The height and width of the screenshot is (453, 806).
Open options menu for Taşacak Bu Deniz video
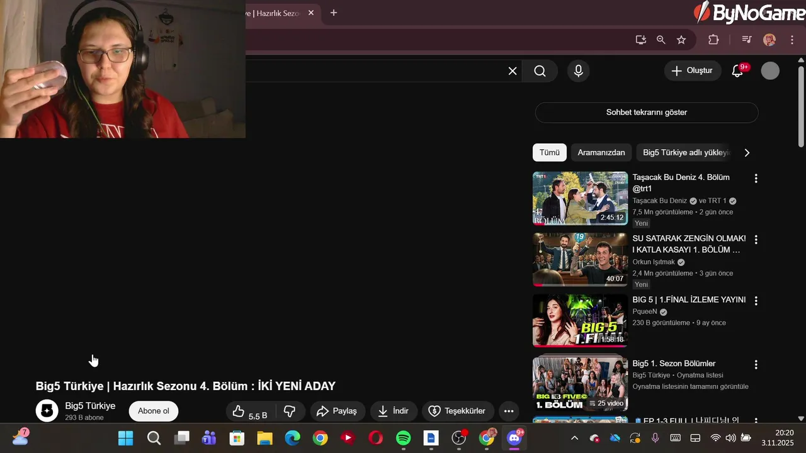(x=756, y=179)
